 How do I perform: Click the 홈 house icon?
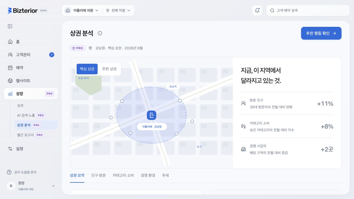click(10, 42)
